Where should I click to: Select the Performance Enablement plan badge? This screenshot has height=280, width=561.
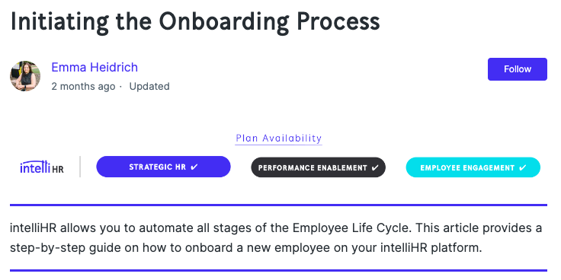pyautogui.click(x=319, y=167)
